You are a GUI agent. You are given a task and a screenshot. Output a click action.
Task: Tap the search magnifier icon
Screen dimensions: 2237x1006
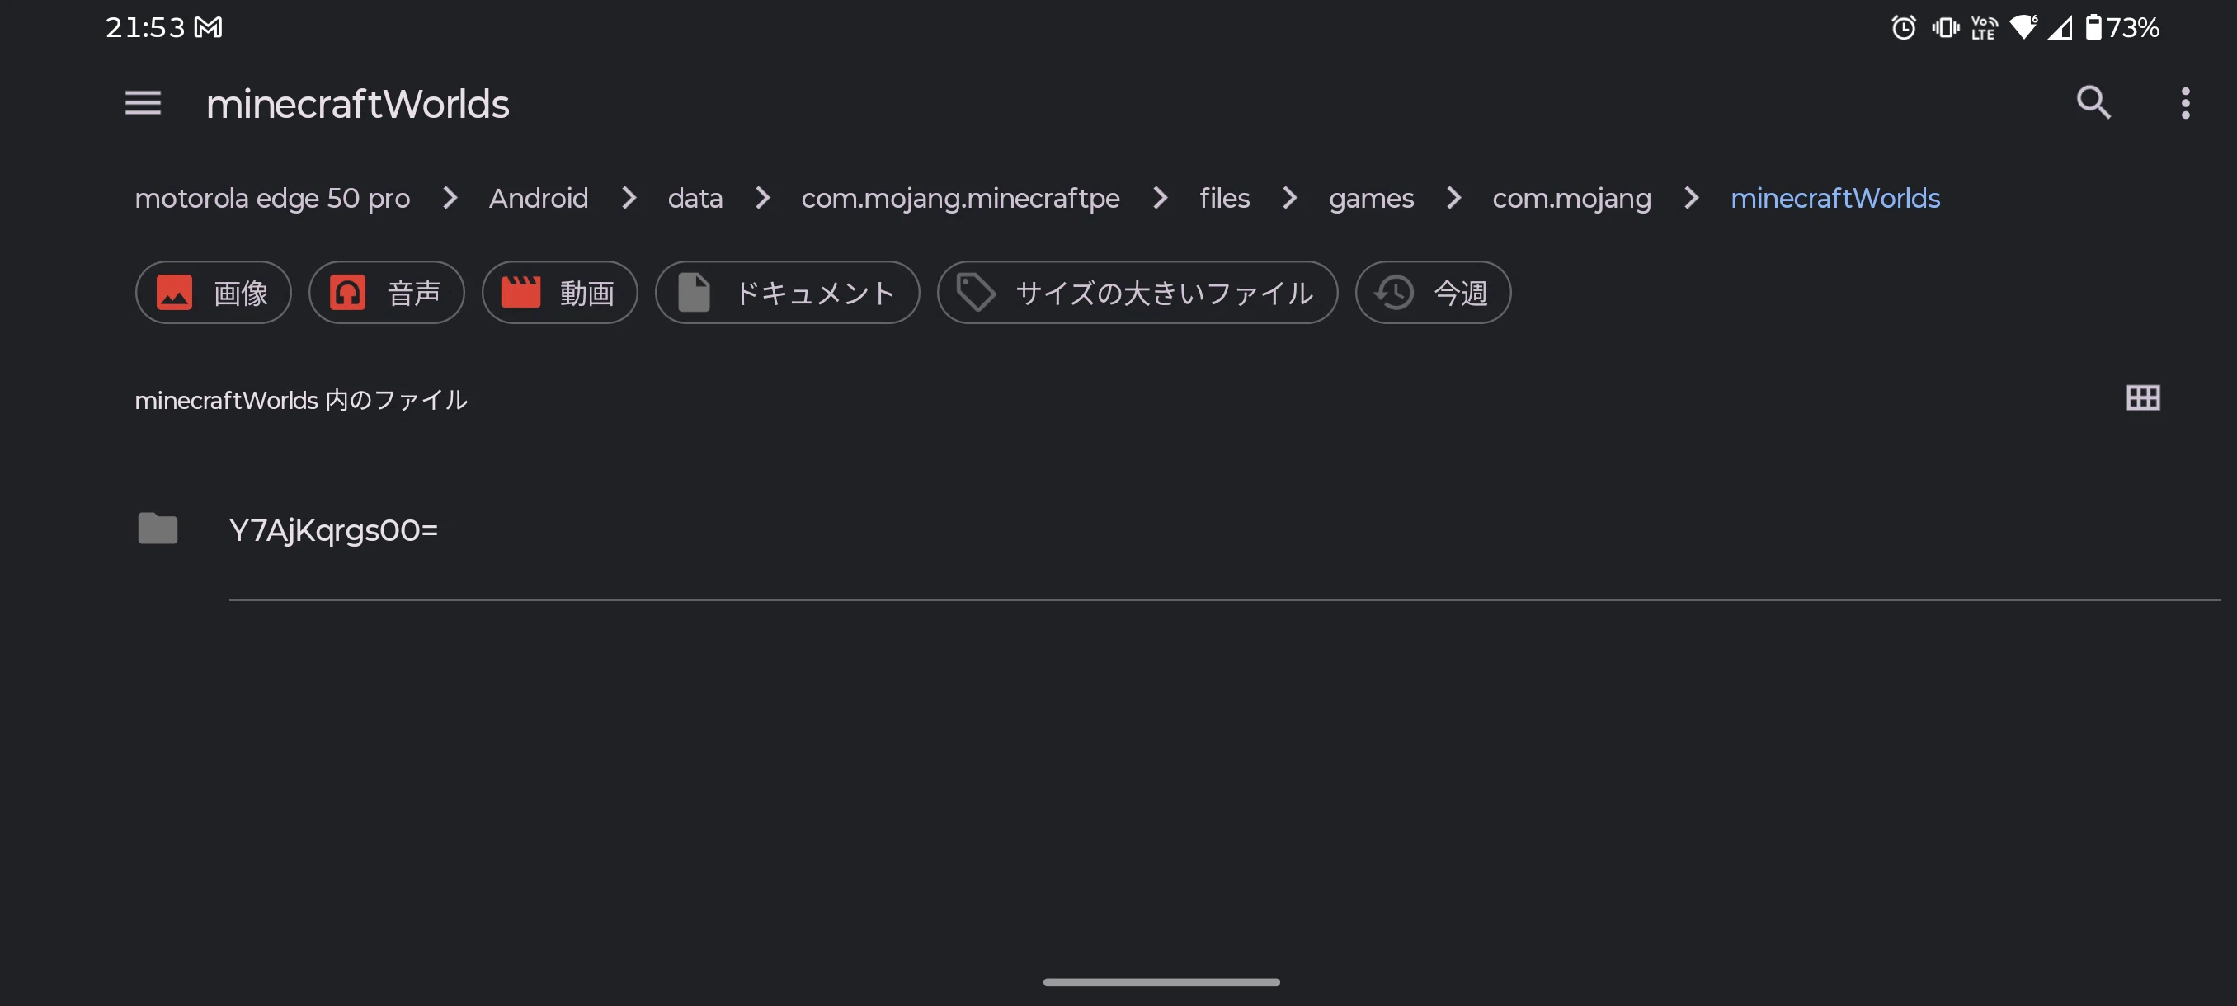[x=2093, y=102]
